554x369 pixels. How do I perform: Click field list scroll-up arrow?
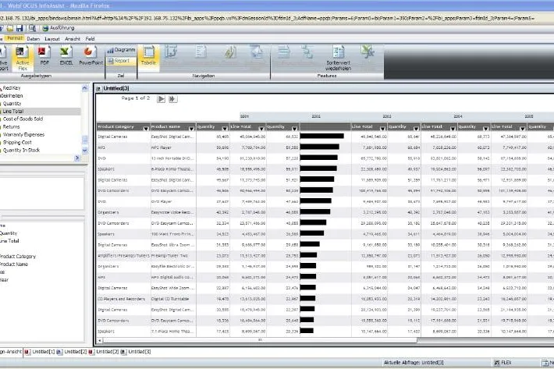pos(84,88)
